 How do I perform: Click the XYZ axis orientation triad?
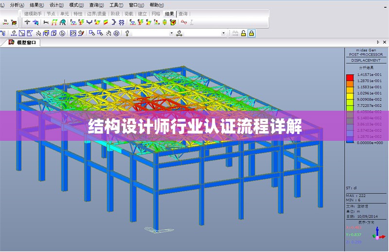(378, 235)
